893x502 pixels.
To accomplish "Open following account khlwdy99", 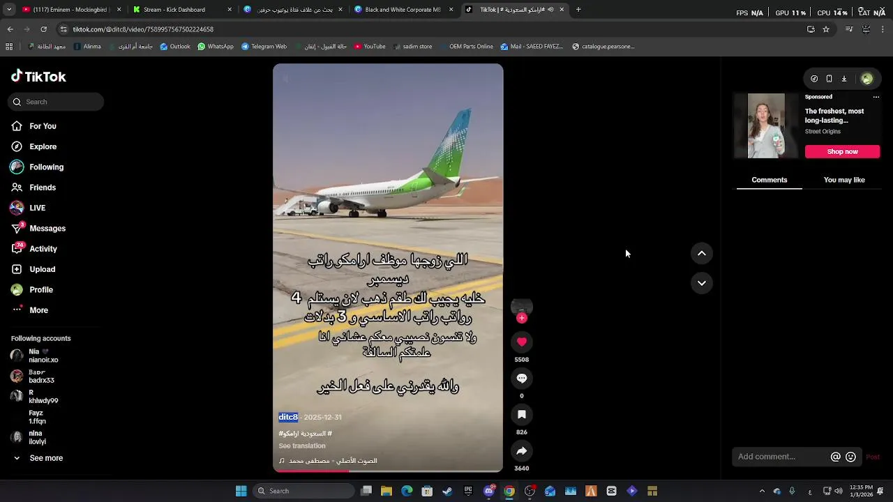I will (43, 397).
